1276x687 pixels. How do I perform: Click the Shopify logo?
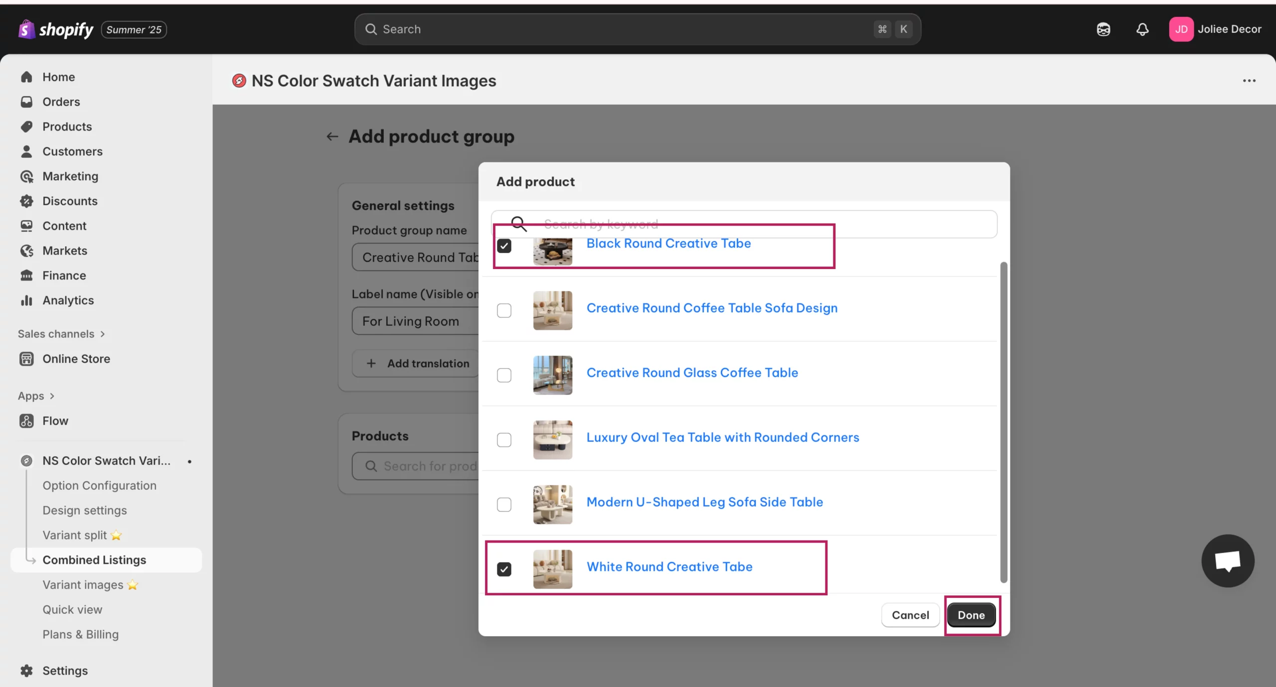point(56,29)
